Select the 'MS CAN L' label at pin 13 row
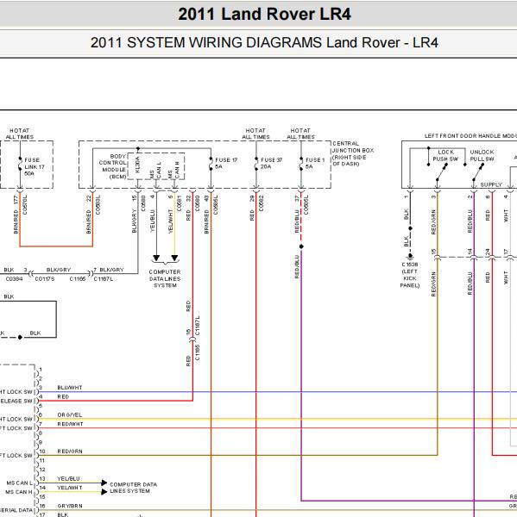Image resolution: width=517 pixels, height=517 pixels. pyautogui.click(x=20, y=483)
